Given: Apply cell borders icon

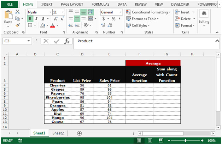Looking at the screenshot, I should coord(30,25).
